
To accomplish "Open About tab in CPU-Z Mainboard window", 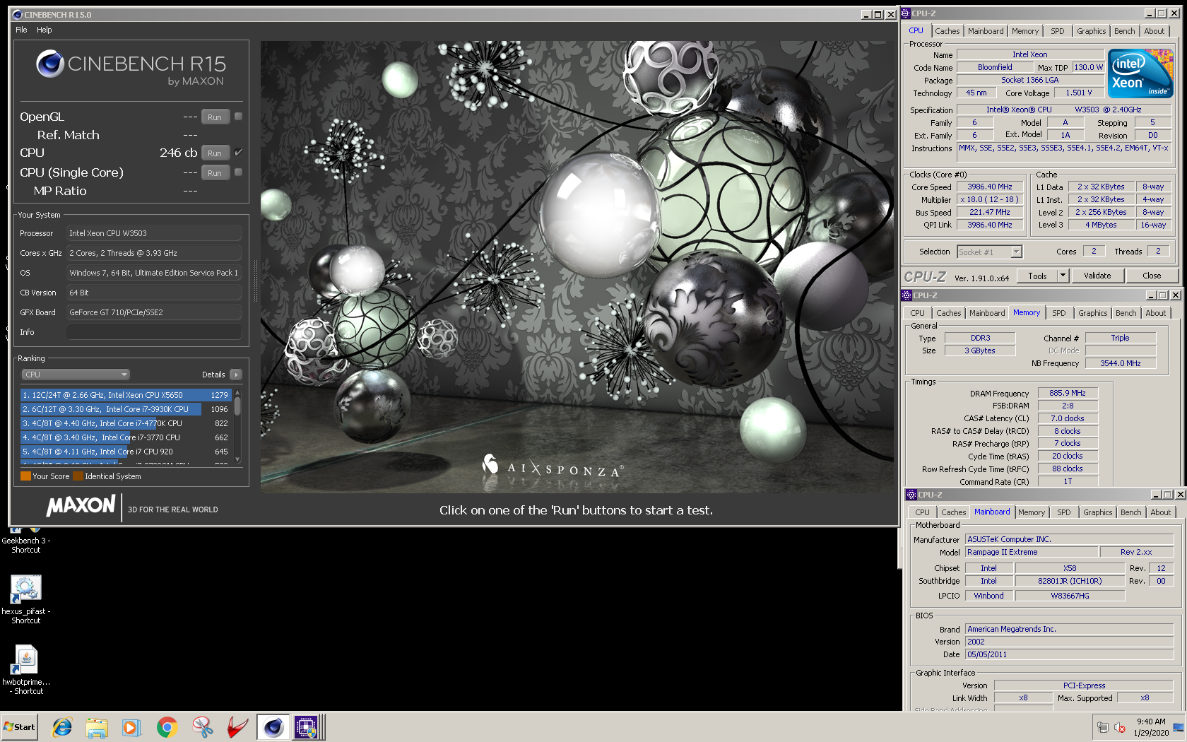I will [1160, 512].
